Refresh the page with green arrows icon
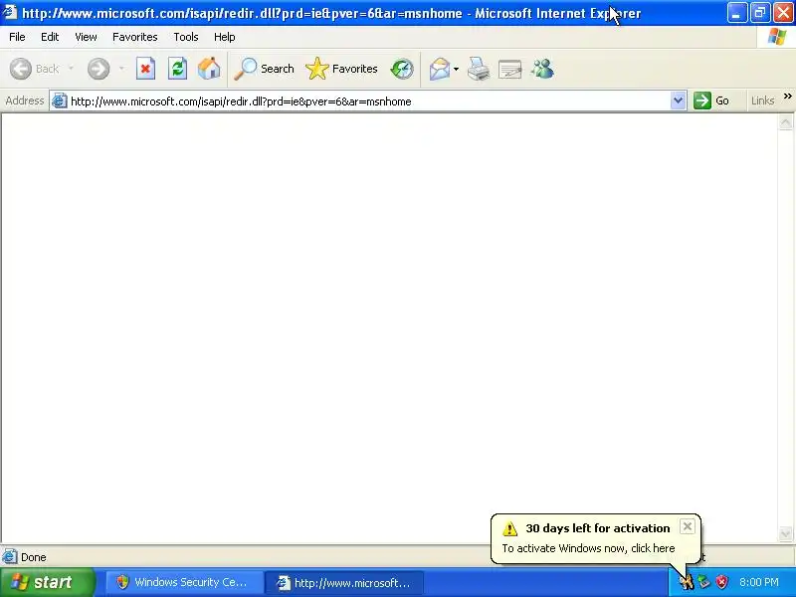796x597 pixels. click(177, 69)
